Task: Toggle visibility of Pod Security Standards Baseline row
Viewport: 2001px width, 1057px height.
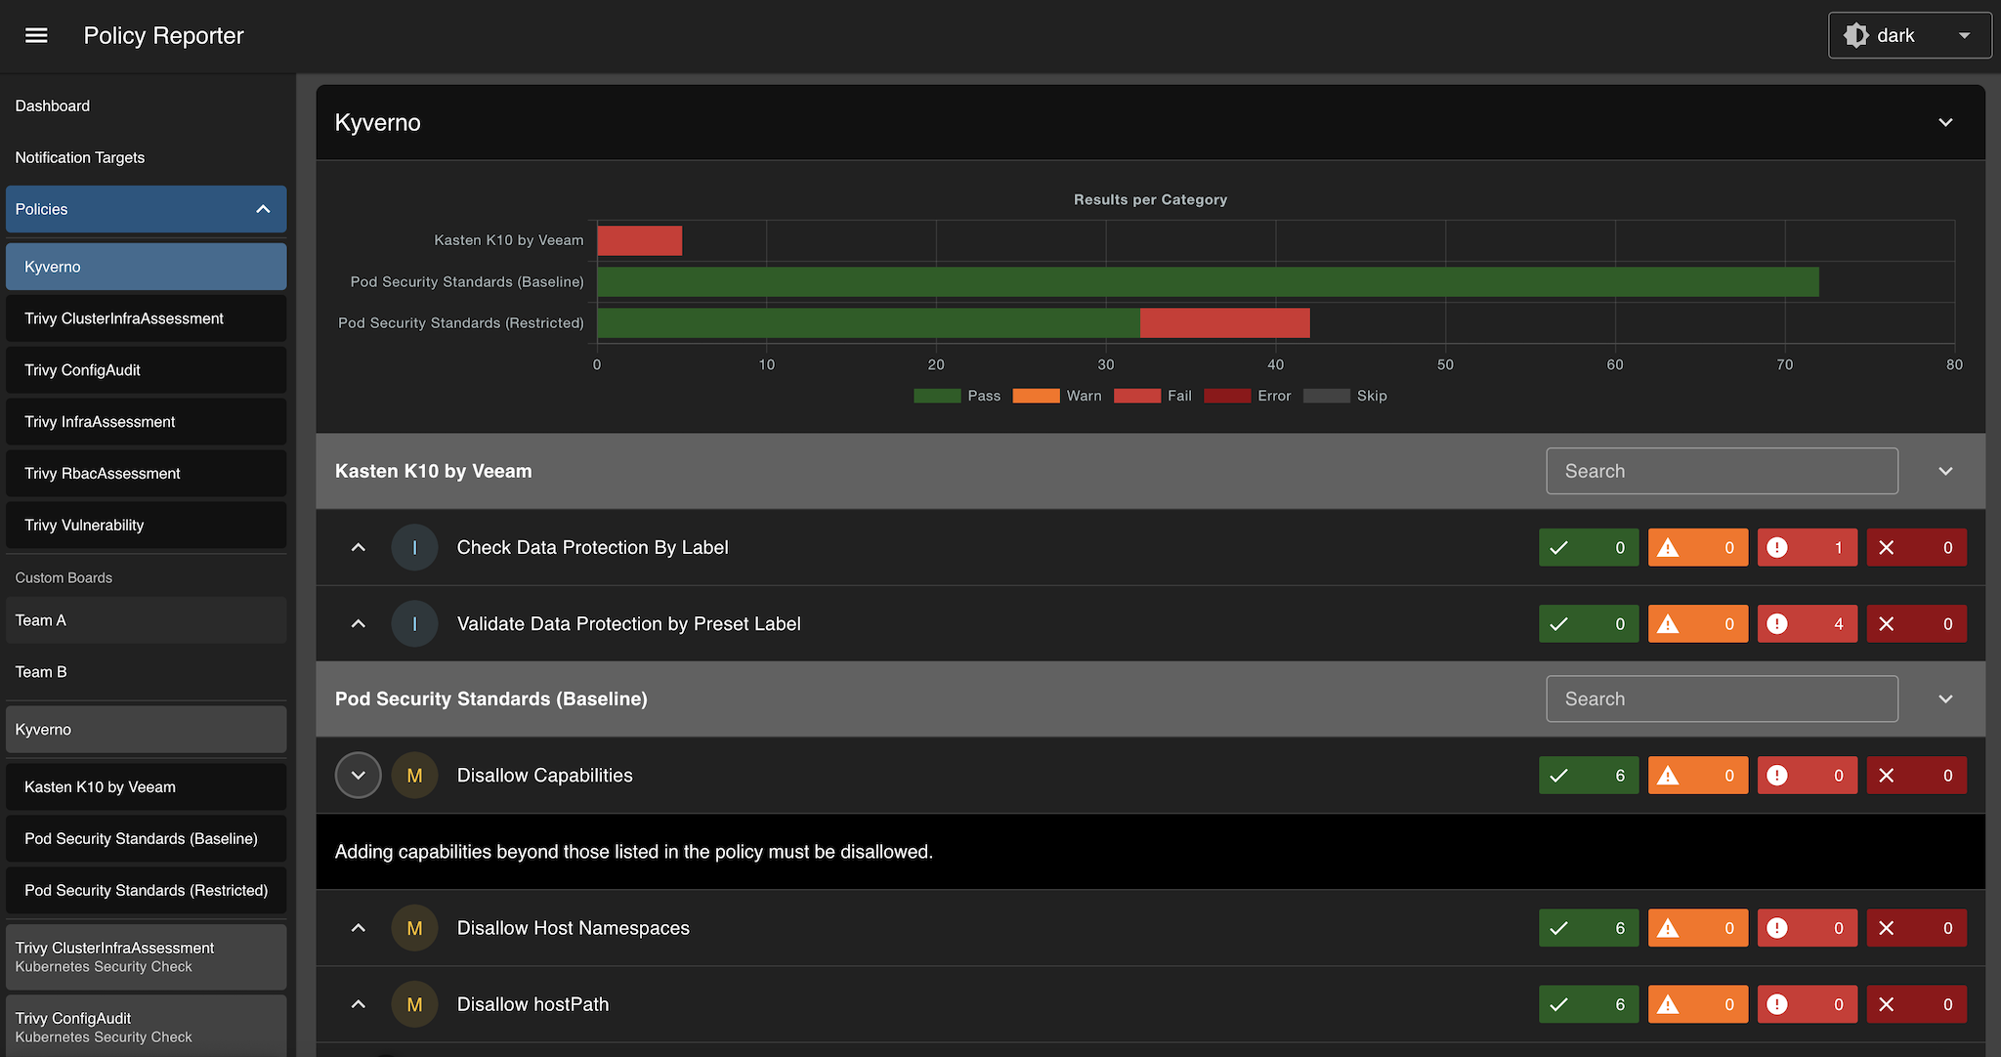Action: [1945, 698]
